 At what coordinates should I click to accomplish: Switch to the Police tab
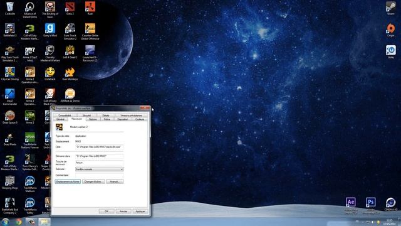point(107,119)
